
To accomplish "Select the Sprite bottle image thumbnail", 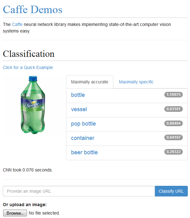I will tap(33, 105).
